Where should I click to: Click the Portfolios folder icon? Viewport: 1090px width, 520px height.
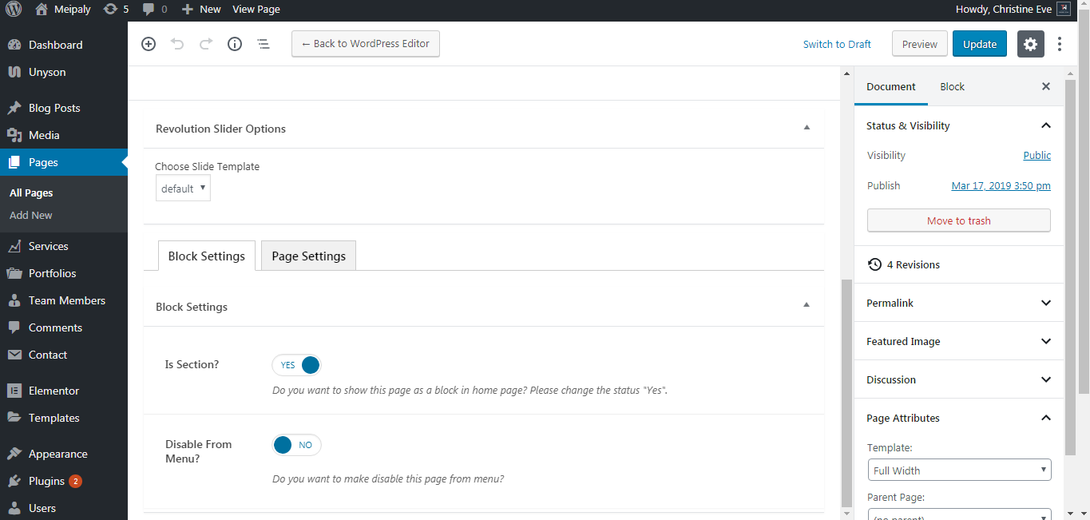(x=14, y=273)
